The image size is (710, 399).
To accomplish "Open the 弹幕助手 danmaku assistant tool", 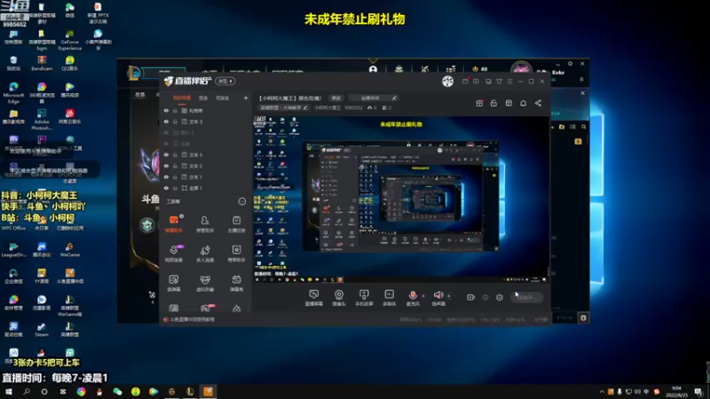I will click(x=174, y=223).
